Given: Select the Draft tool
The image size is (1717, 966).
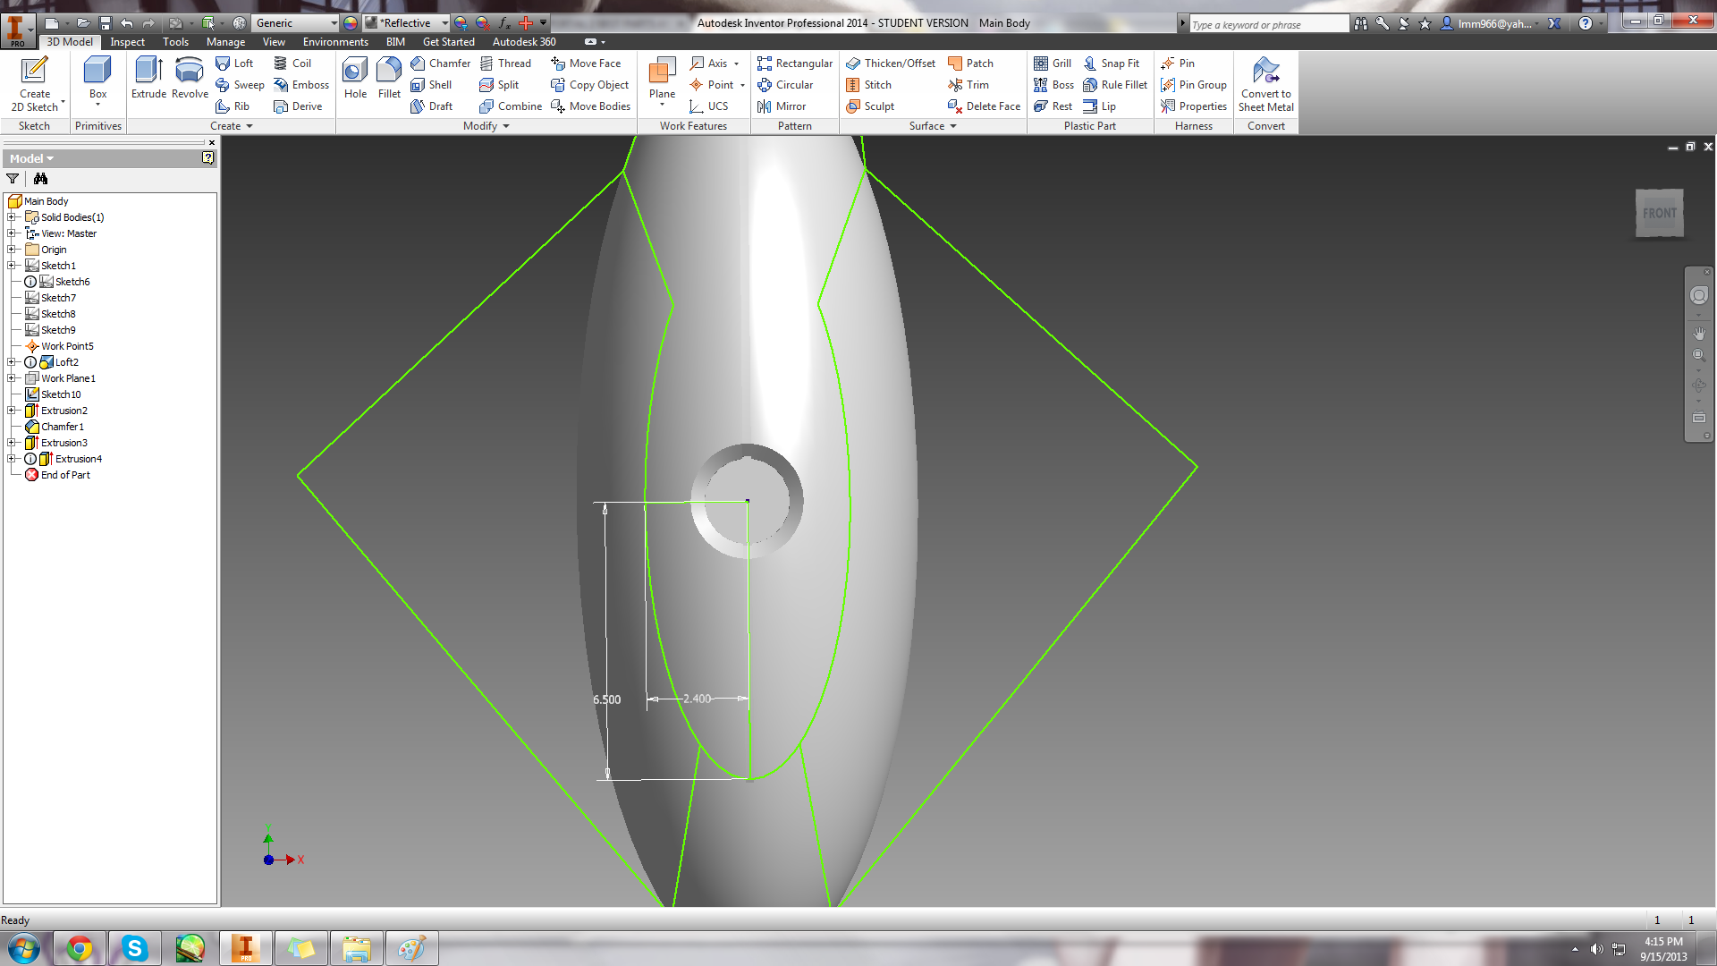Looking at the screenshot, I should 432,106.
